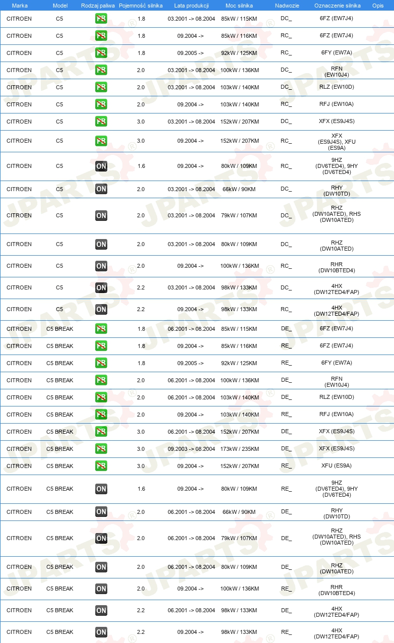Image resolution: width=394 pixels, height=643 pixels.
Task: Click the PB icon in the C5 XFX, XFU (ES9A) row
Action: click(x=101, y=141)
